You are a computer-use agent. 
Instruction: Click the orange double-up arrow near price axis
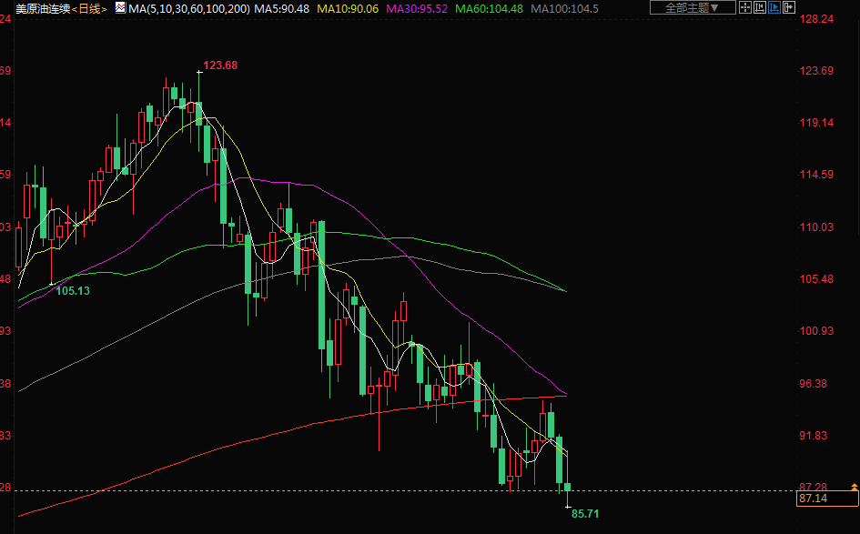853,487
